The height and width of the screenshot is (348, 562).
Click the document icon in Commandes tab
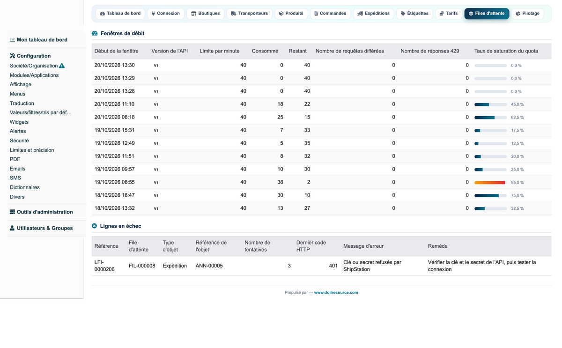pos(316,14)
